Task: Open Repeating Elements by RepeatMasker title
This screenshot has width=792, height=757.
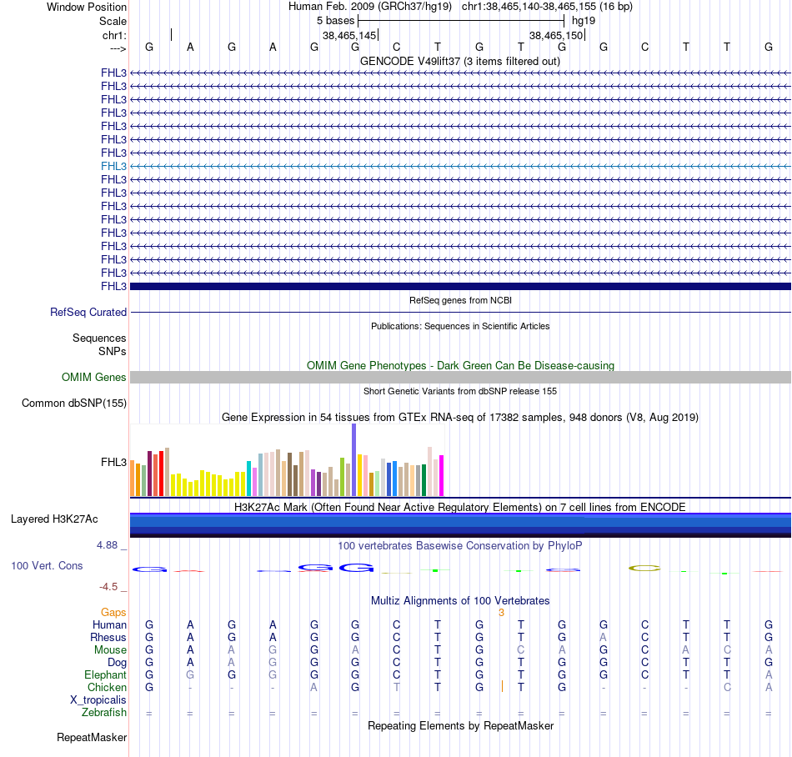Action: 460,725
